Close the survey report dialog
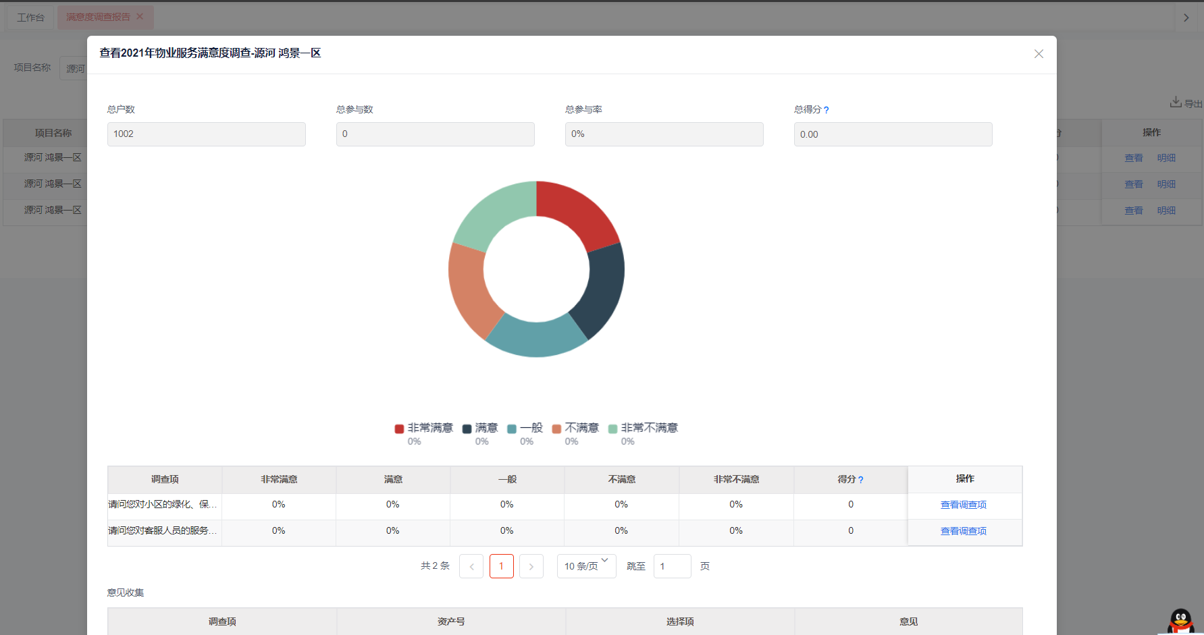 (x=1039, y=54)
